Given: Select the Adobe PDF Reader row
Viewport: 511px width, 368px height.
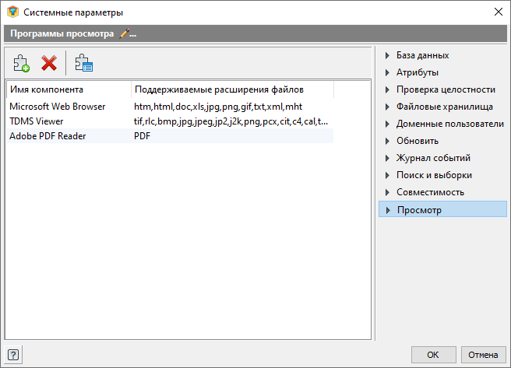Looking at the screenshot, I should tap(170, 135).
